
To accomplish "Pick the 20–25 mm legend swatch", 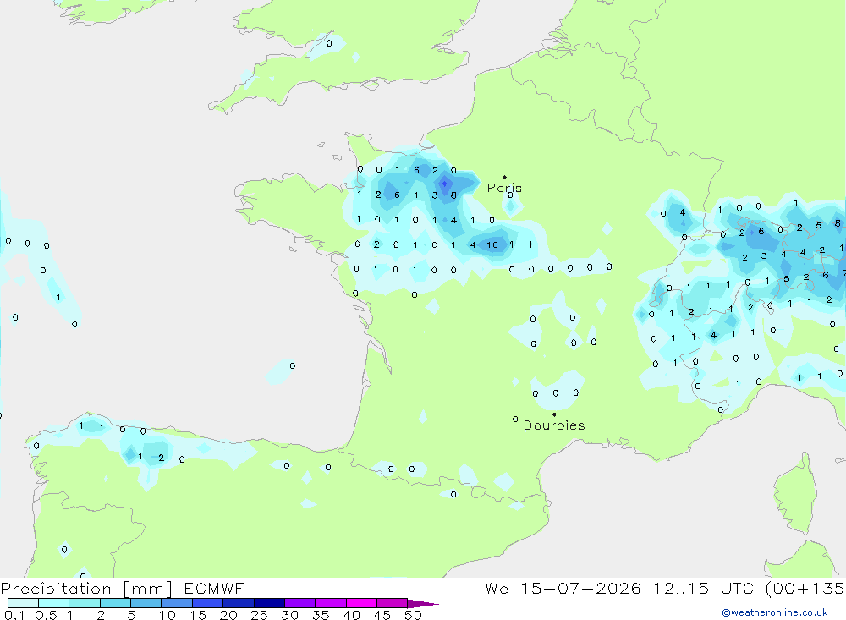I will pos(239,603).
